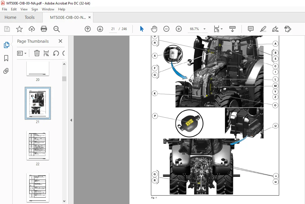Open the Help menu
305x204 pixels.
click(62, 9)
